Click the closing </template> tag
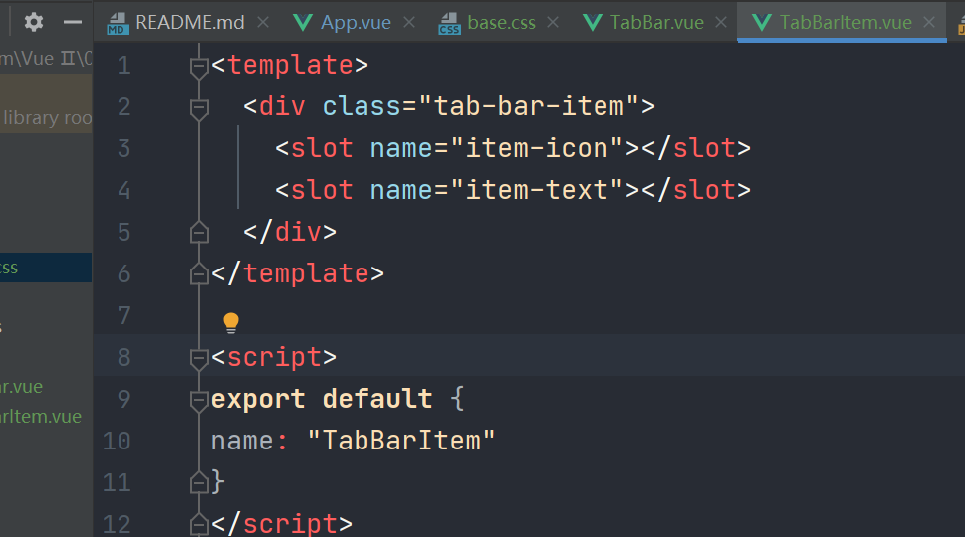Screen dimensions: 965x537 pos(298,274)
